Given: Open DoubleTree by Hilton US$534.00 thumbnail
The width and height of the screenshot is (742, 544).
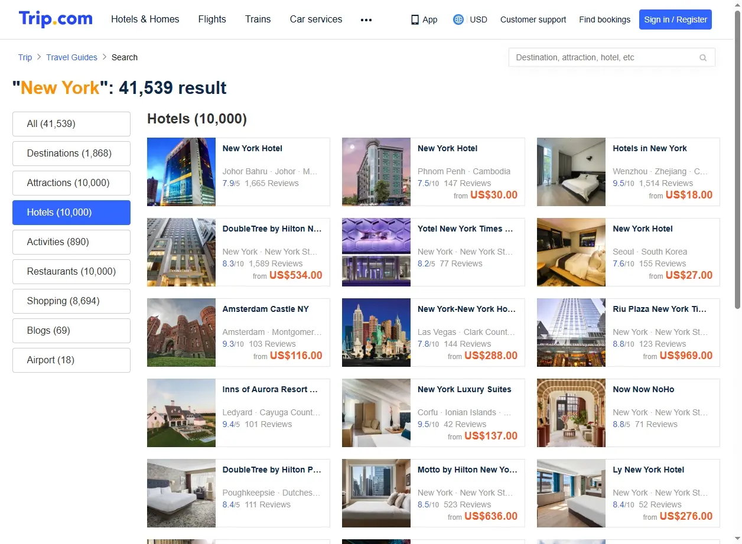Looking at the screenshot, I should [181, 252].
